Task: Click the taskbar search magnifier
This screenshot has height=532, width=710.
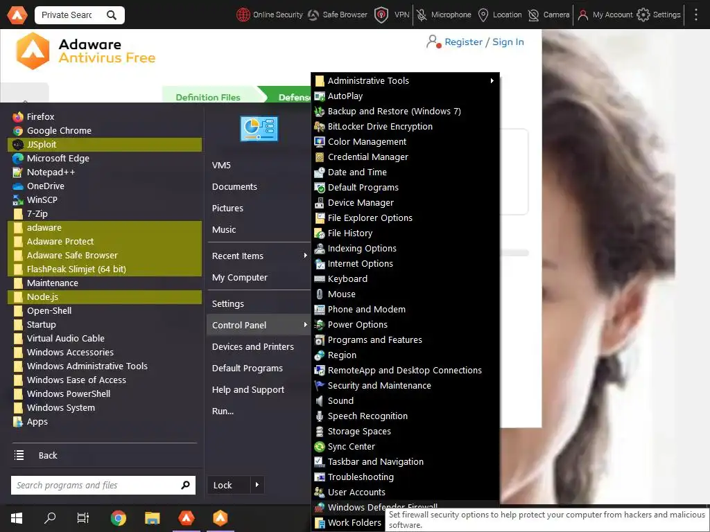Action: coord(50,518)
